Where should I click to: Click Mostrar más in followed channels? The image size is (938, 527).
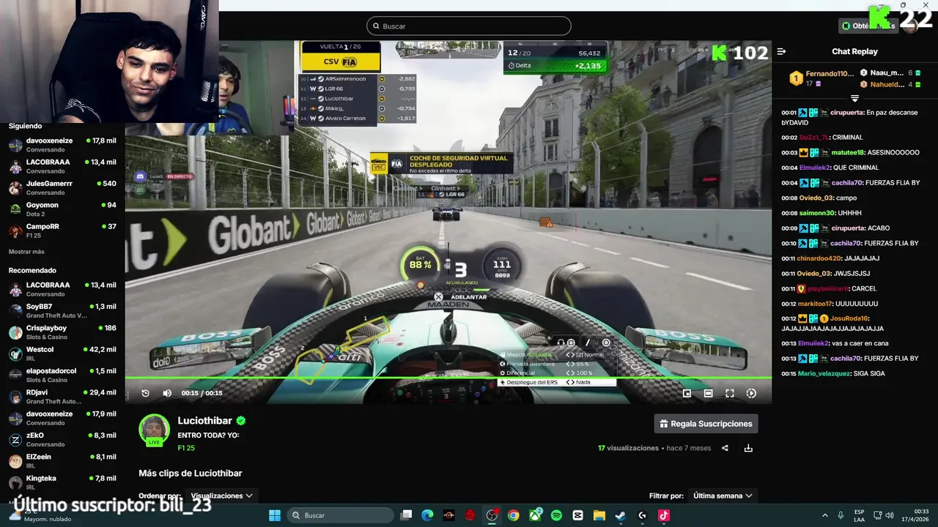click(26, 252)
